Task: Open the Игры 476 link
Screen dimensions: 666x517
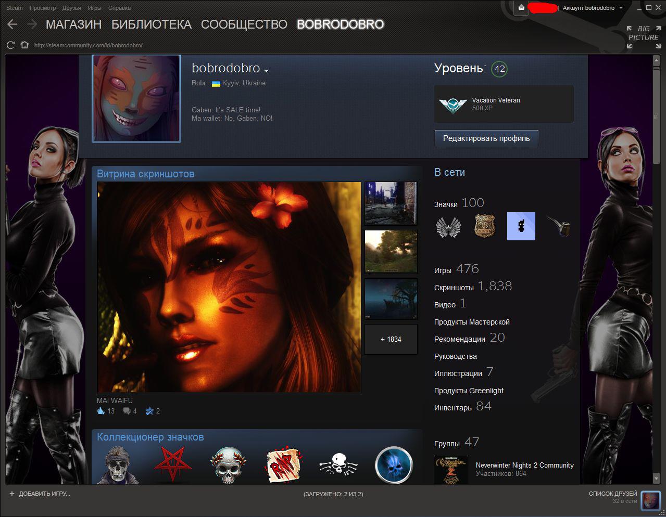Action: (x=457, y=269)
